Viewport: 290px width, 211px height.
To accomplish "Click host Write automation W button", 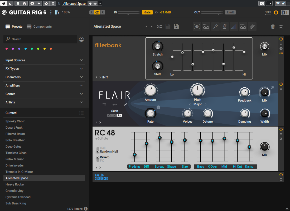I will tap(25, 3).
